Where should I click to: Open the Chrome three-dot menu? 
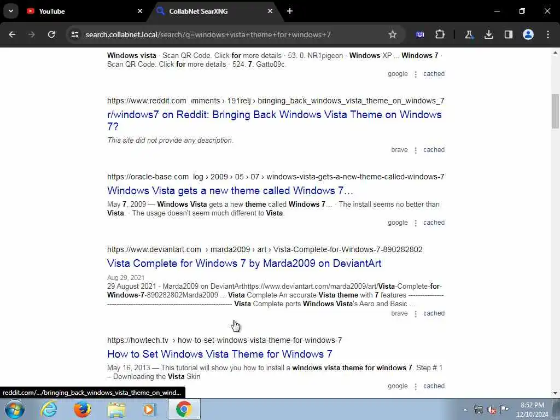pyautogui.click(x=548, y=34)
